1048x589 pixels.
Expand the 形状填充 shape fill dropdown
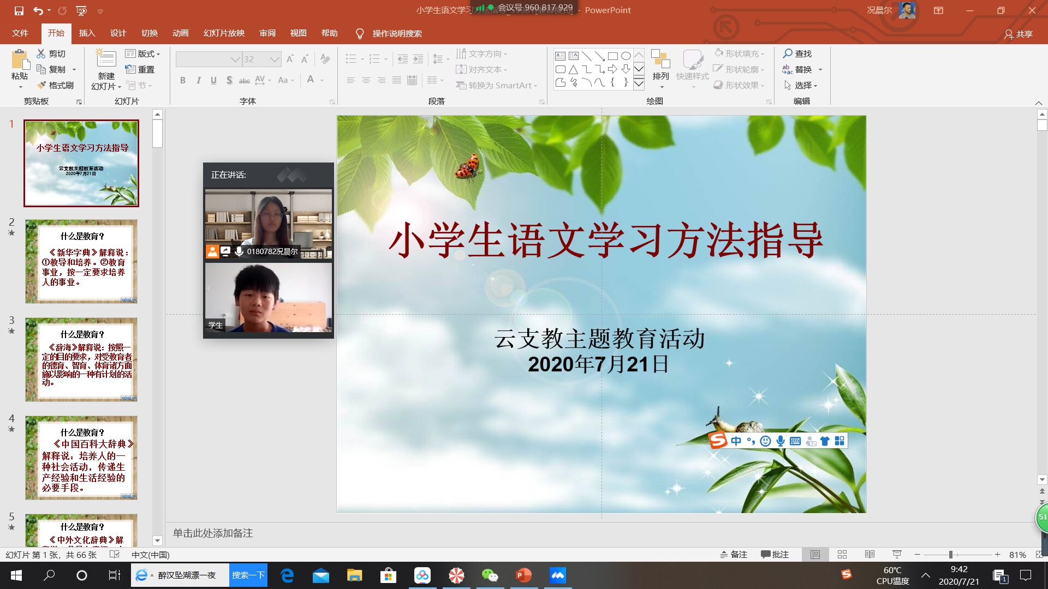pos(740,53)
